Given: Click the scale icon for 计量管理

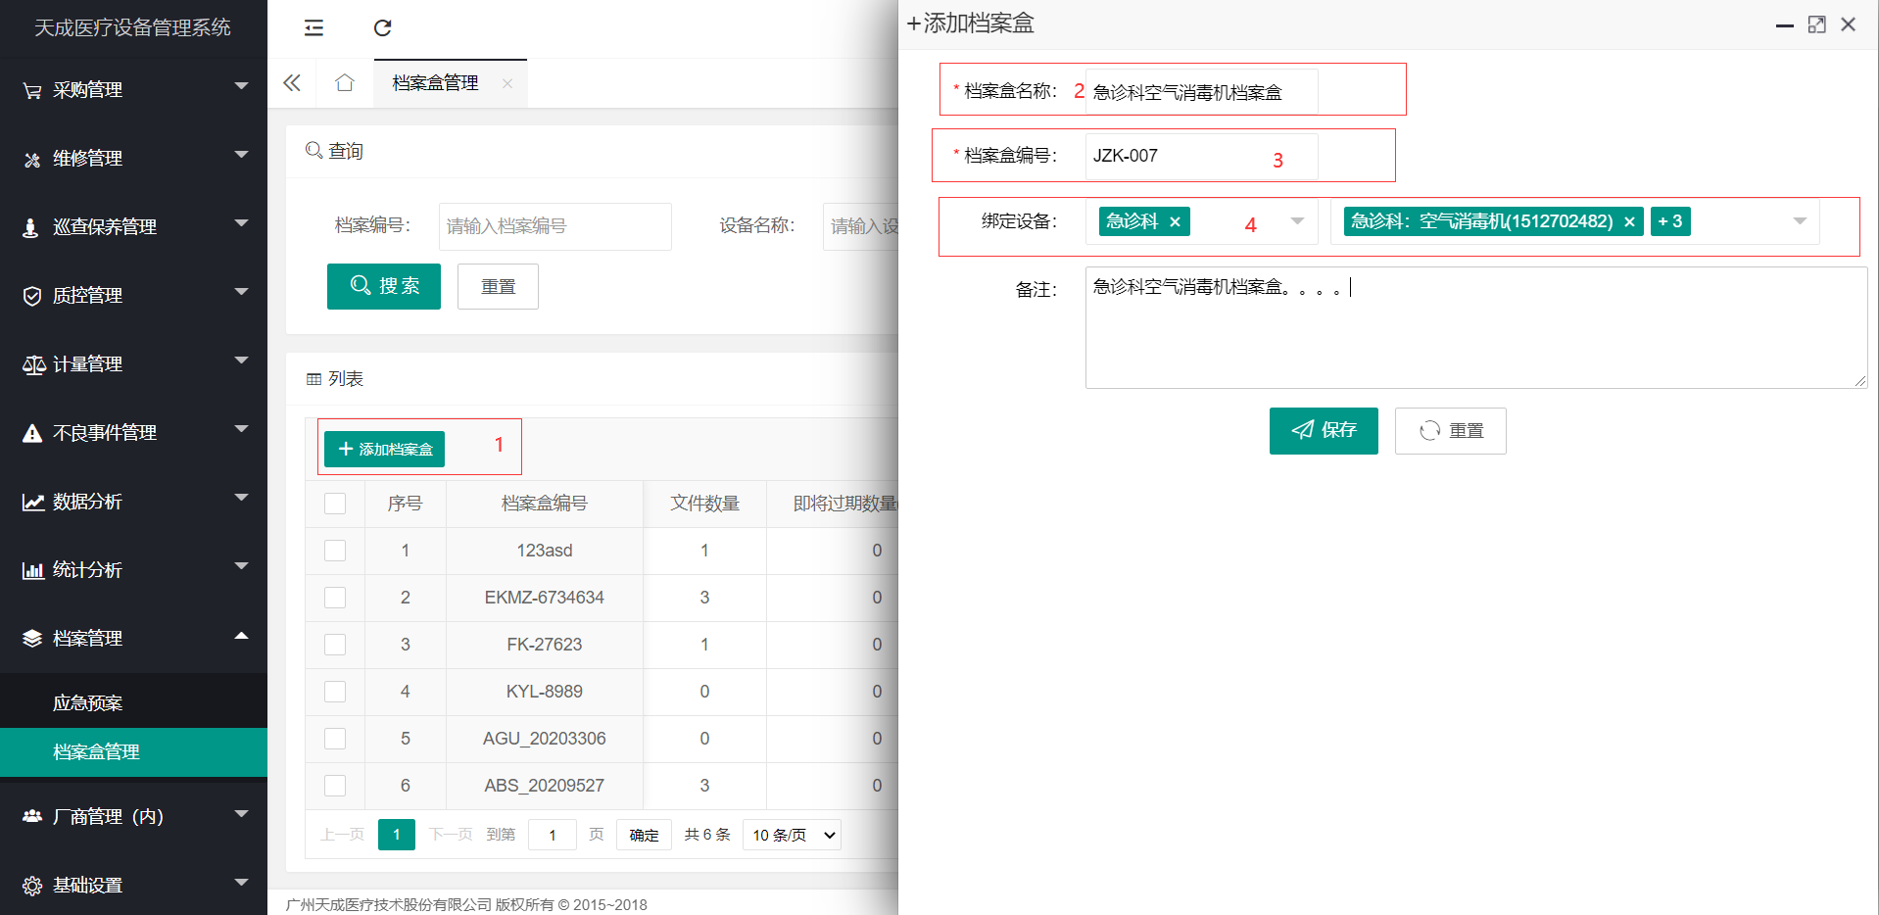Looking at the screenshot, I should [33, 364].
